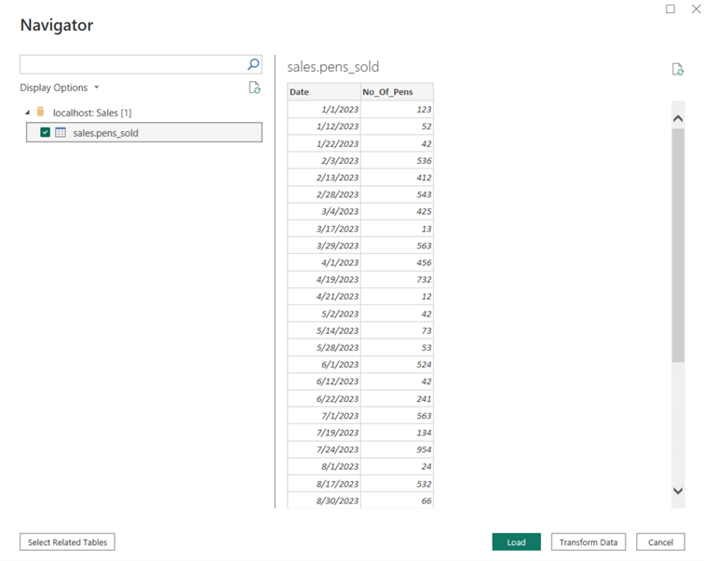Select the sales.pens_sold table item
Screen dimensions: 704x561
pyautogui.click(x=105, y=133)
